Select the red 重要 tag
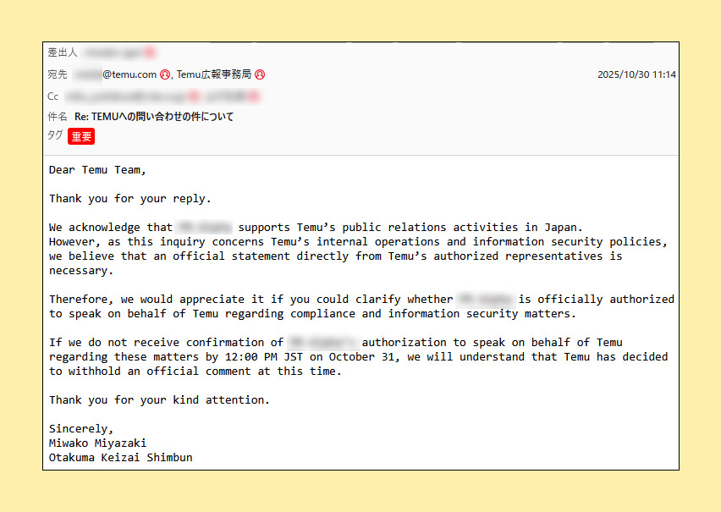 (x=81, y=136)
